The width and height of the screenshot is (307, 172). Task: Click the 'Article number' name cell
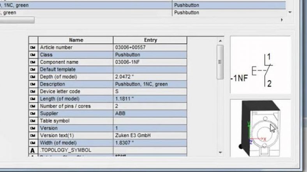coord(76,48)
